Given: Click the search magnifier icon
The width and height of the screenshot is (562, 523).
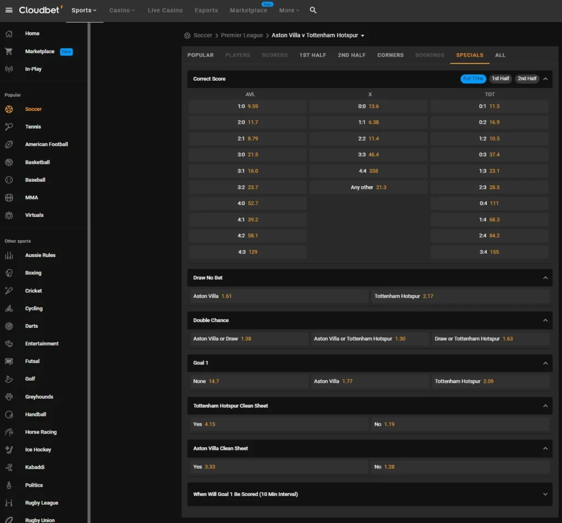Looking at the screenshot, I should (313, 10).
